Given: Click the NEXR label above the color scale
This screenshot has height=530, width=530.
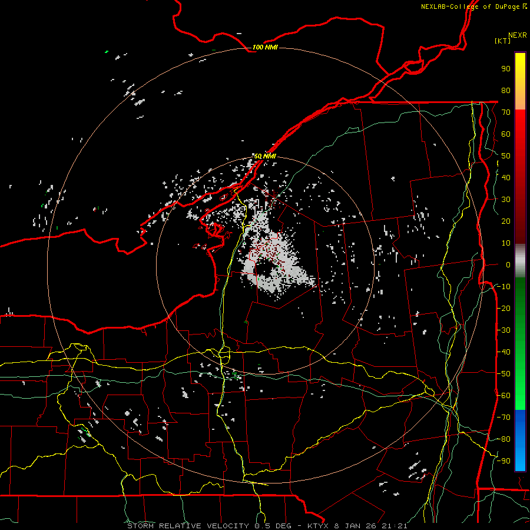Looking at the screenshot, I should [518, 35].
